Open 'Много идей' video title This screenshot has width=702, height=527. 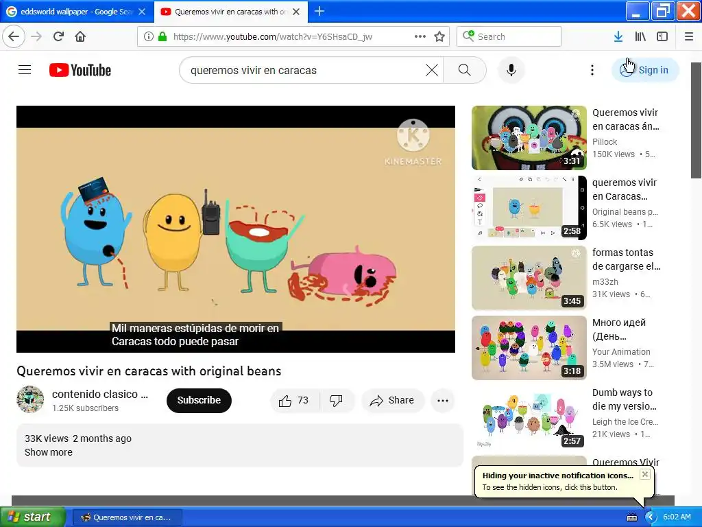click(x=619, y=329)
